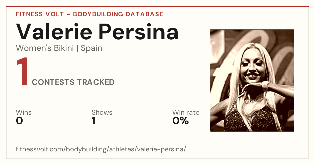Click the red top border line of the card
Screen dimensions: 315x165
157,7
